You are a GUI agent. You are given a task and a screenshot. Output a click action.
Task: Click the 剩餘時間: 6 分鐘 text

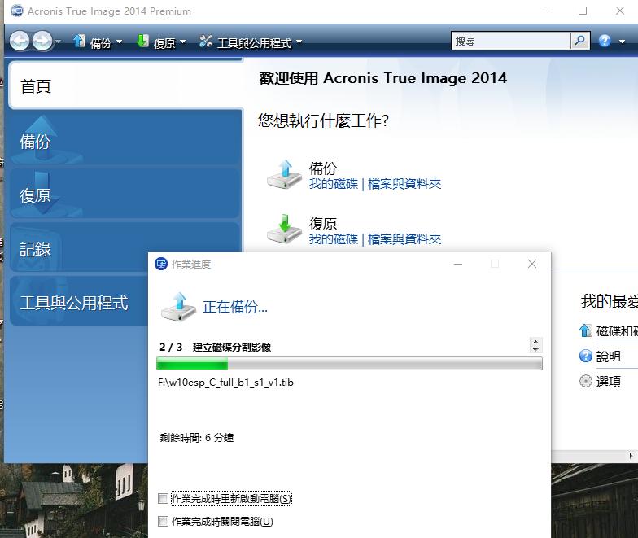tap(197, 438)
